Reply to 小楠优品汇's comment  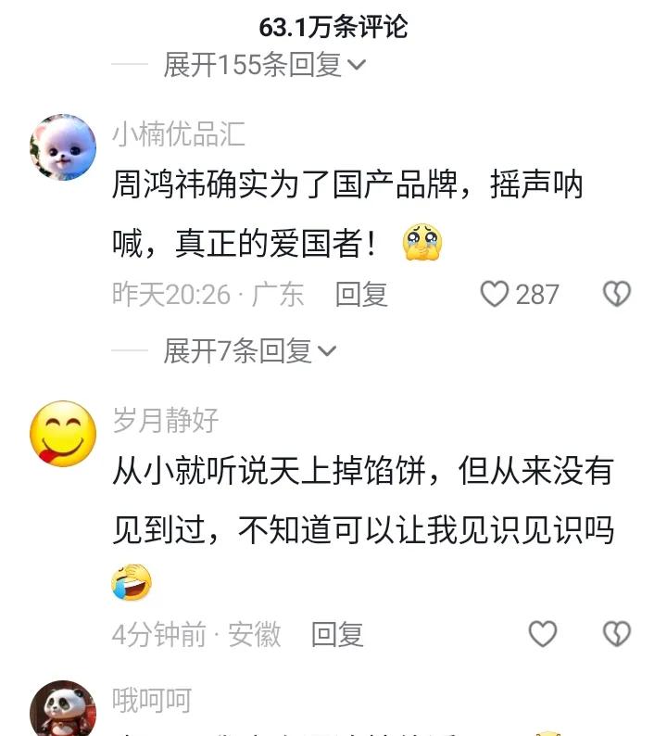(361, 294)
